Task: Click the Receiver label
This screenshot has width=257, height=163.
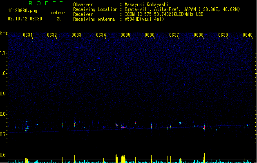Action: pos(83,14)
